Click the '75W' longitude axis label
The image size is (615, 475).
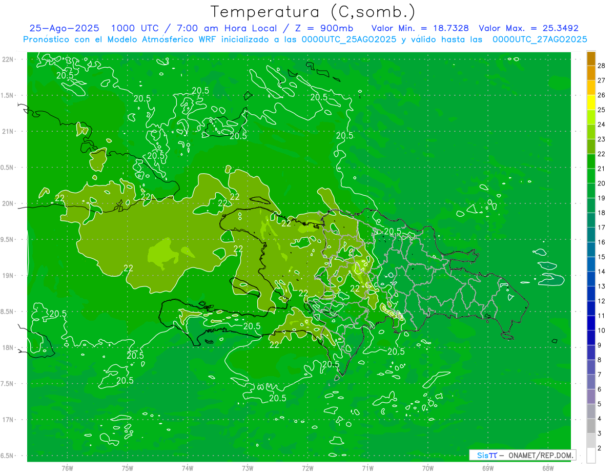click(x=128, y=468)
